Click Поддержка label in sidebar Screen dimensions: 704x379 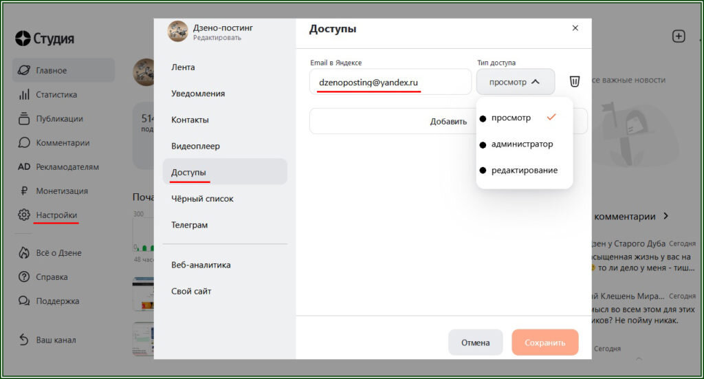click(x=58, y=301)
